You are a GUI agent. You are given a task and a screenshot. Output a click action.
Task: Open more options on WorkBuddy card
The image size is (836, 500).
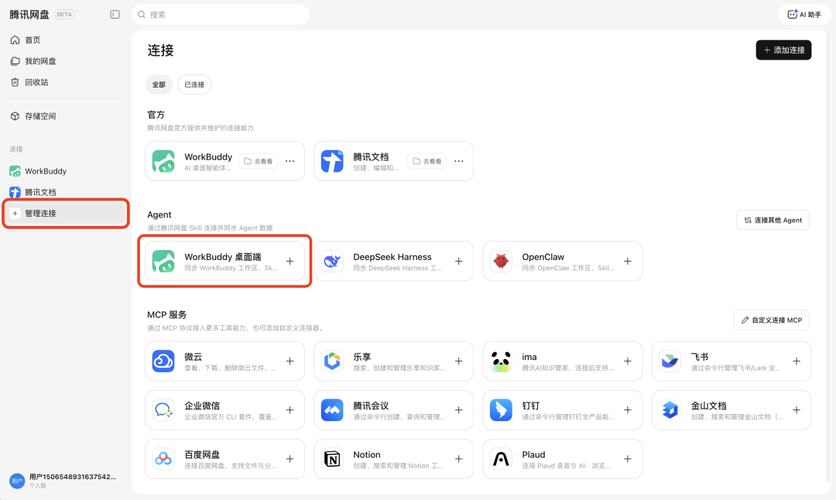point(290,161)
